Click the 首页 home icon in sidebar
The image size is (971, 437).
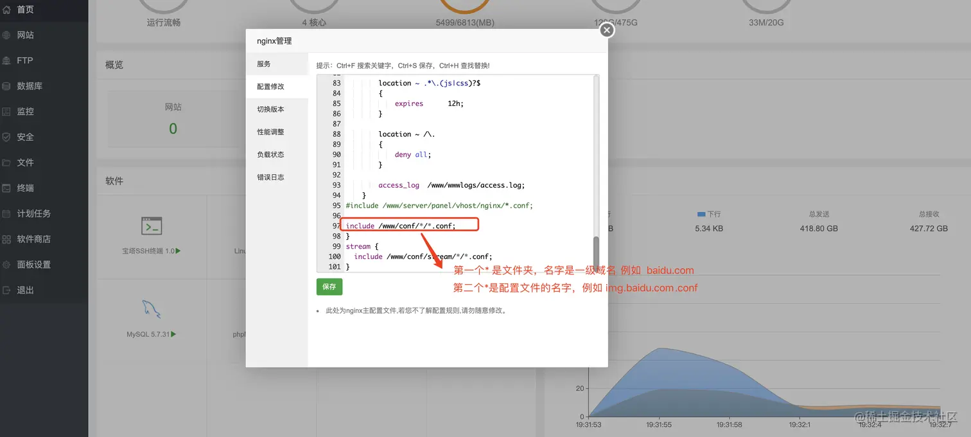pyautogui.click(x=7, y=10)
